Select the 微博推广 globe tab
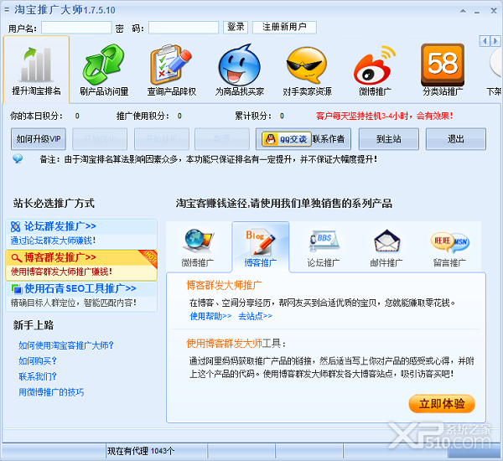 tap(198, 247)
